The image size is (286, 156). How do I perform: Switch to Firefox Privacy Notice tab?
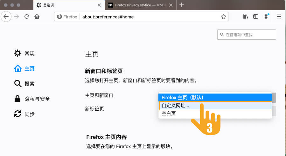pyautogui.click(x=140, y=5)
